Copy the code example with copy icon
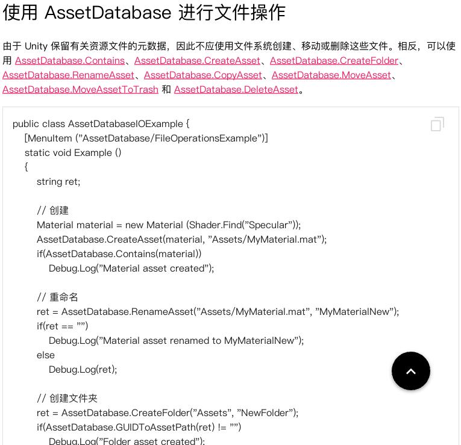Image resolution: width=461 pixels, height=445 pixels. point(437,124)
